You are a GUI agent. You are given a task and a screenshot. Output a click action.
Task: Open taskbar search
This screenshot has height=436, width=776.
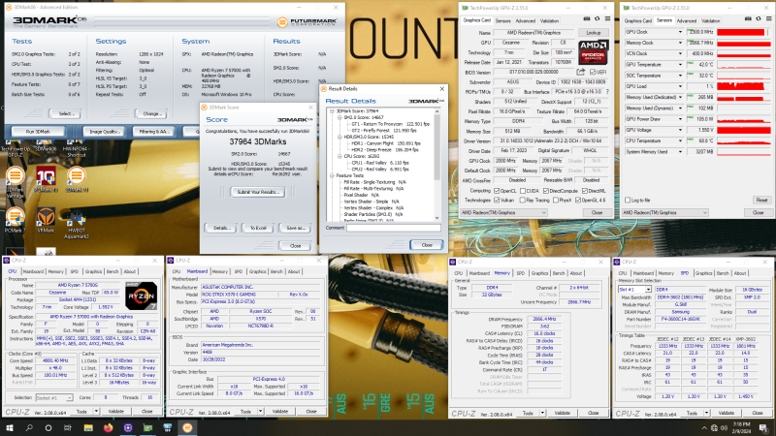(29, 428)
